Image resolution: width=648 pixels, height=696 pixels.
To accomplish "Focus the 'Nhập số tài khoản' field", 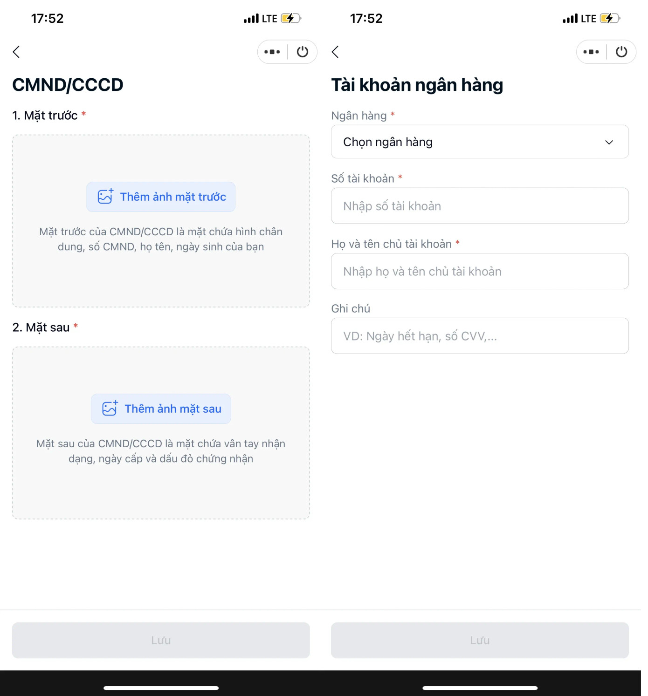I will click(480, 206).
